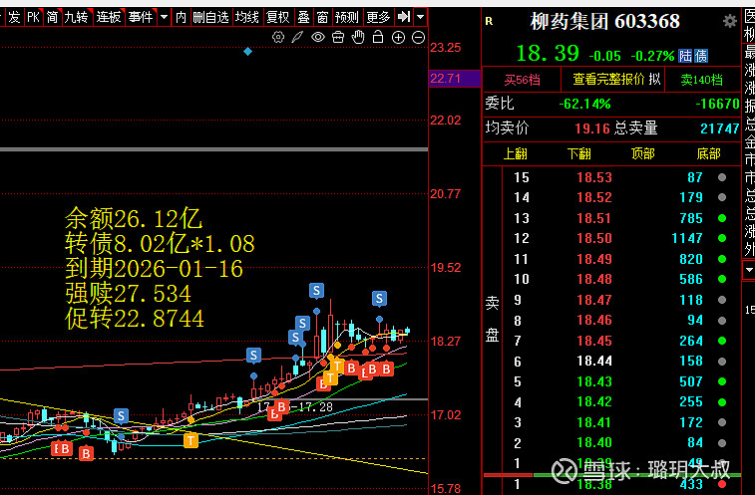755x495 pixels.
Task: Open 查看完整报价 full quote link
Action: [608, 79]
